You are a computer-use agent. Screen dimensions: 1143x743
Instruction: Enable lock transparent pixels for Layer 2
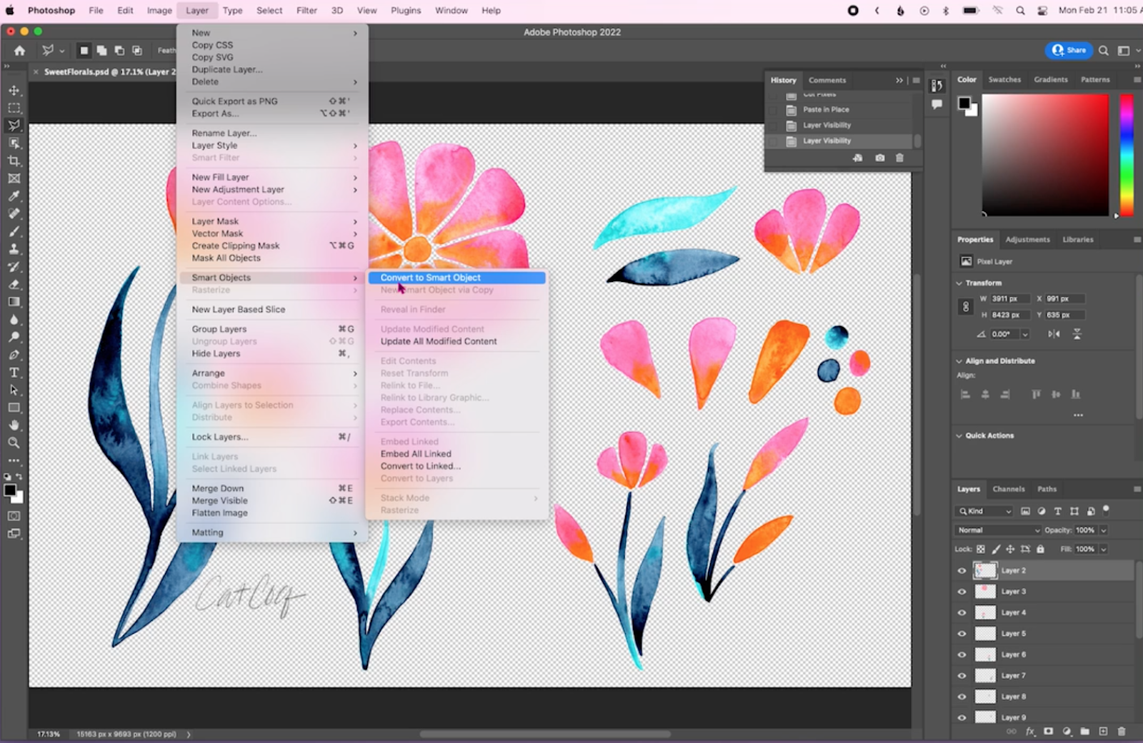tap(980, 549)
